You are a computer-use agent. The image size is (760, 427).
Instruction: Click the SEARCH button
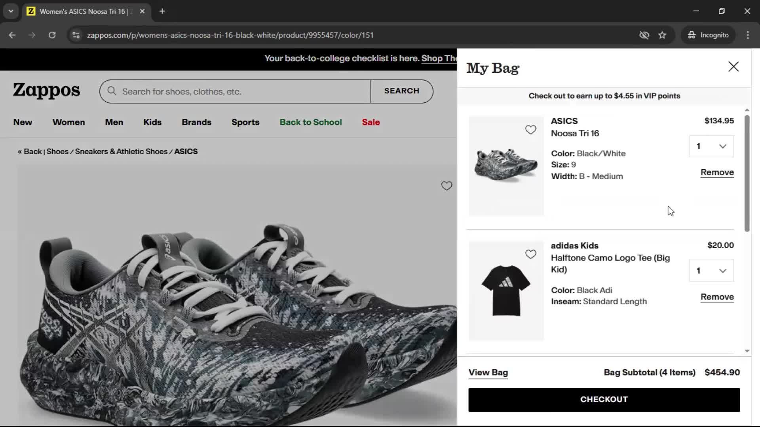[x=402, y=91]
